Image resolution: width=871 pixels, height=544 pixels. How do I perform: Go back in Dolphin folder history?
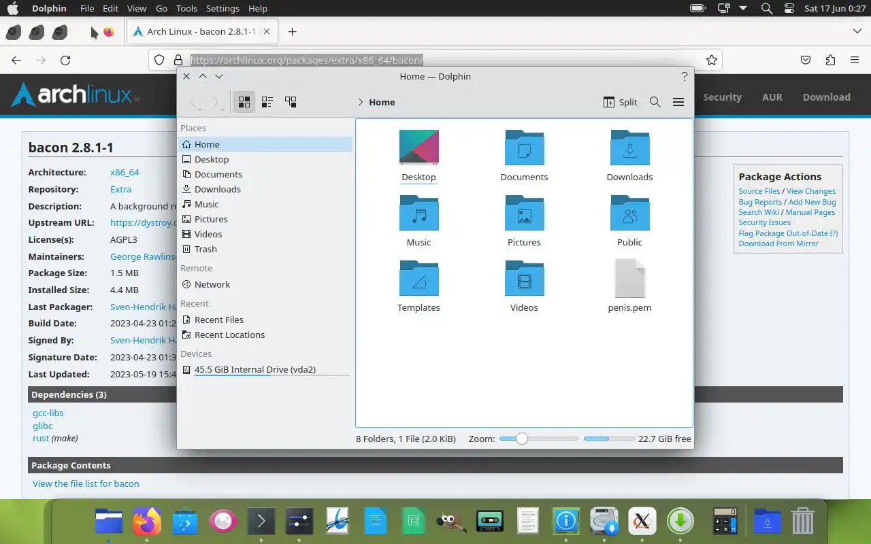click(x=195, y=102)
